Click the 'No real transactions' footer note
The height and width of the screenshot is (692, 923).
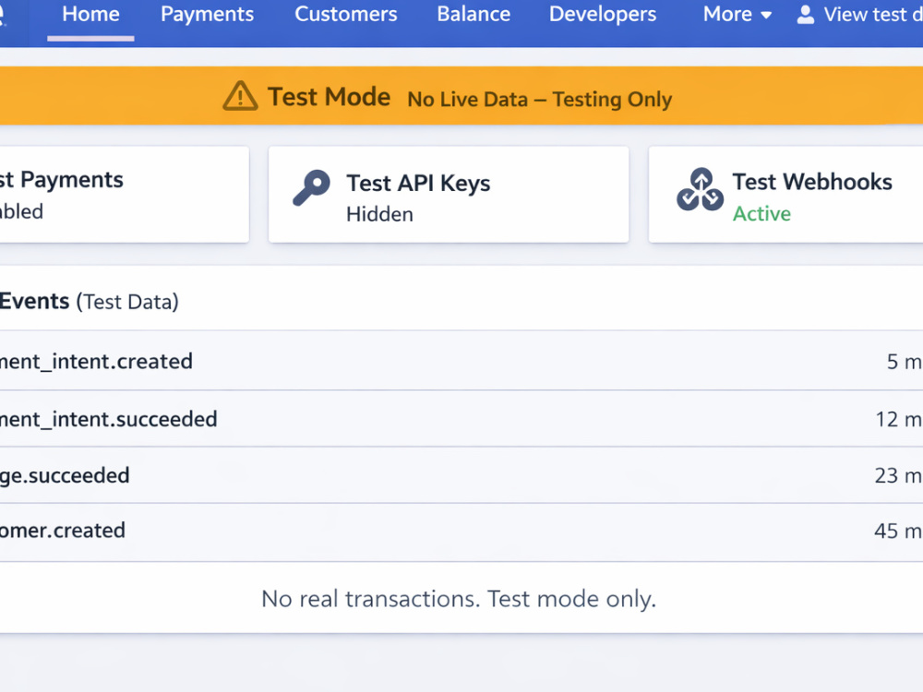pyautogui.click(x=459, y=599)
